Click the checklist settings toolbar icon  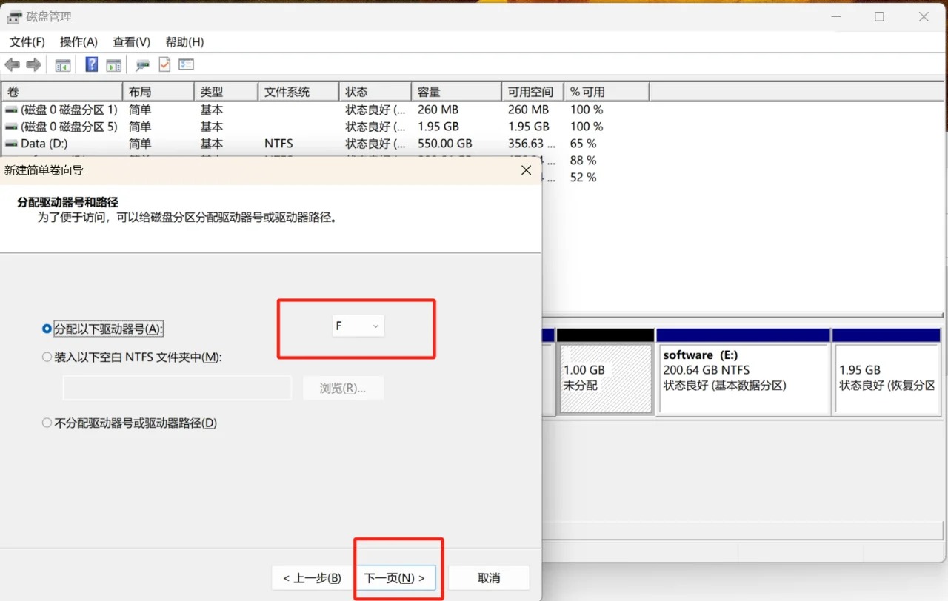click(186, 65)
